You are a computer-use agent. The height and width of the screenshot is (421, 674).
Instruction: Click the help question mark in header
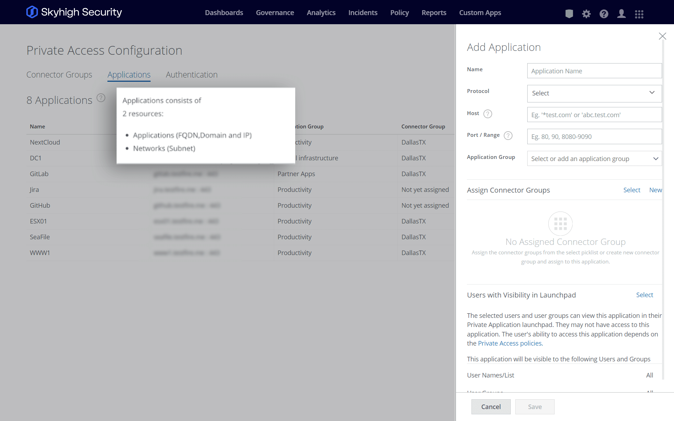pos(604,14)
